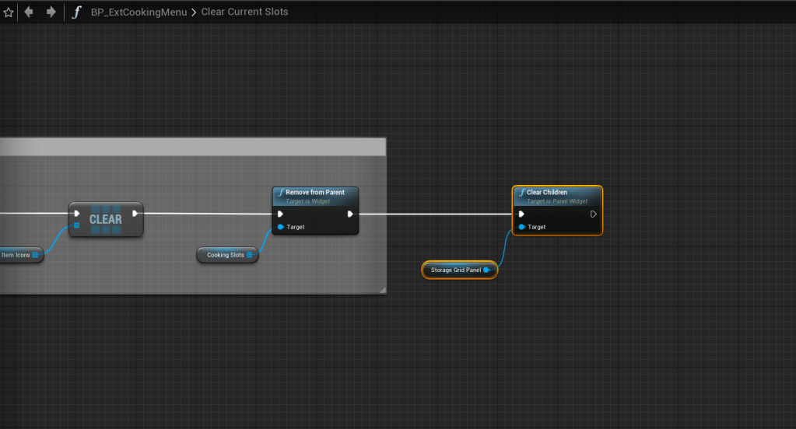Click the favorite star icon
Screen dimensions: 796x429
(8, 12)
